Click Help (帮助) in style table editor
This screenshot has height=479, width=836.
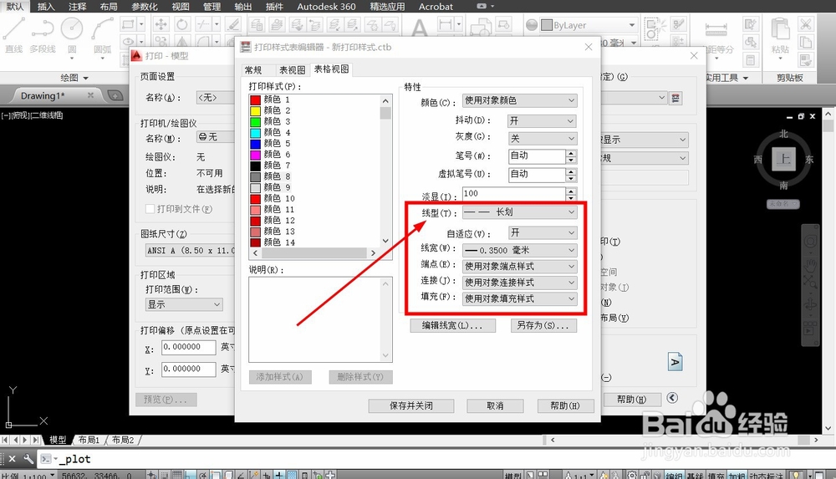pos(565,406)
